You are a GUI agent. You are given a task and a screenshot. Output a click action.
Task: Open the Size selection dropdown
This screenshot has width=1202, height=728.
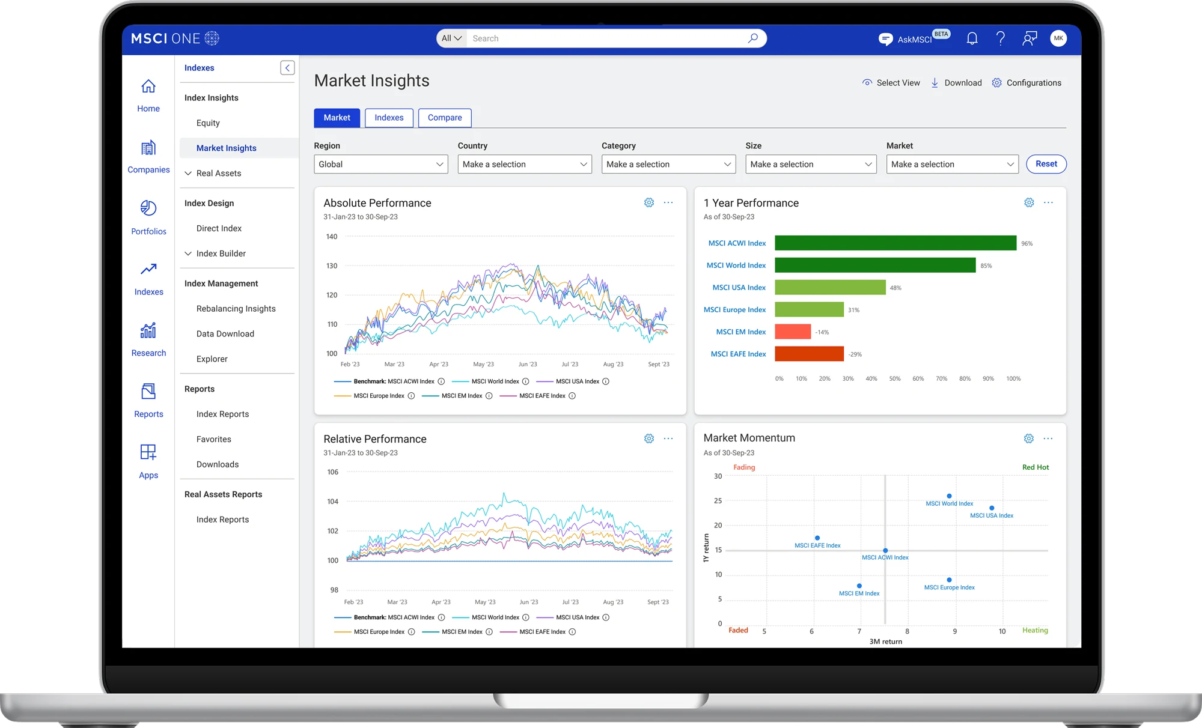pos(811,164)
